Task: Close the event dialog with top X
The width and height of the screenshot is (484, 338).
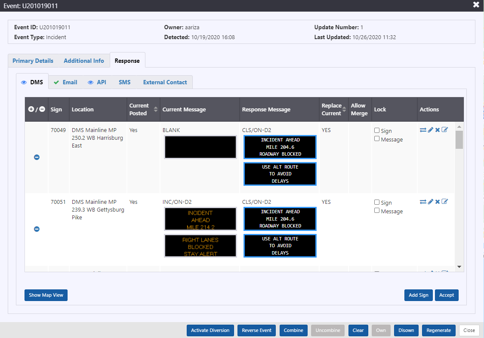Action: 476,5
